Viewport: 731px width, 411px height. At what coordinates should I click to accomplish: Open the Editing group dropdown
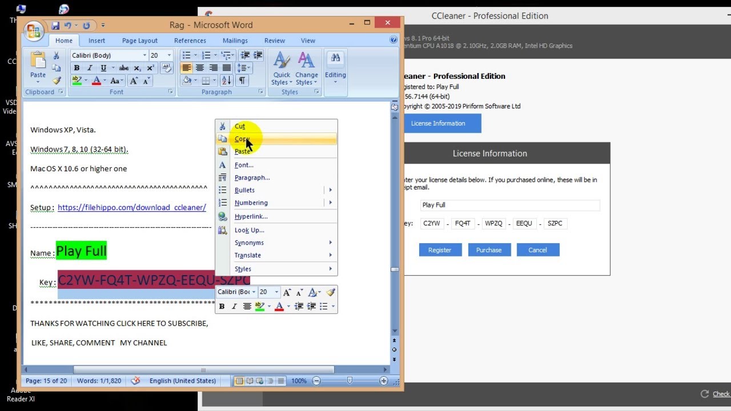[x=335, y=68]
